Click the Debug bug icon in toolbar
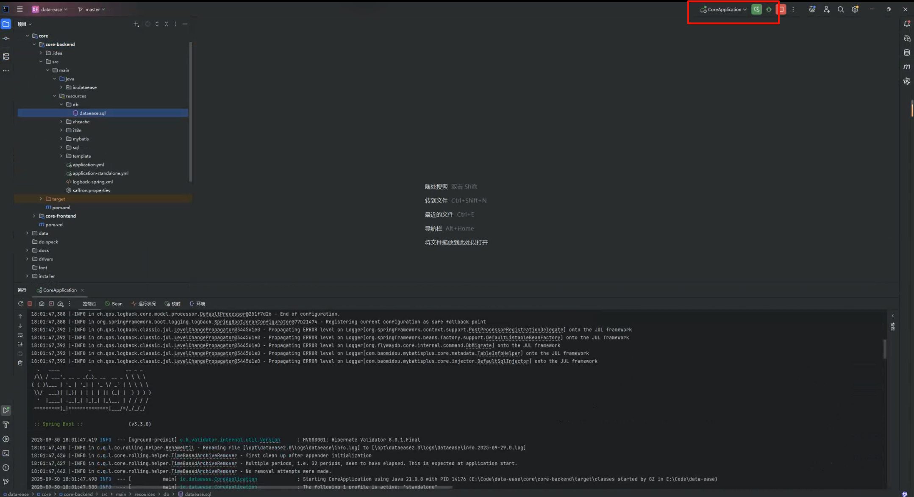The image size is (914, 497). pyautogui.click(x=769, y=9)
